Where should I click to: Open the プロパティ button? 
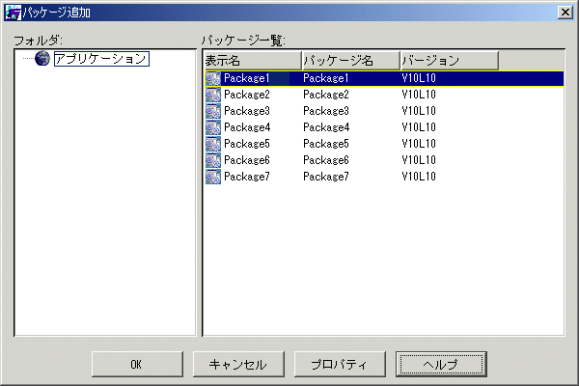pyautogui.click(x=340, y=365)
